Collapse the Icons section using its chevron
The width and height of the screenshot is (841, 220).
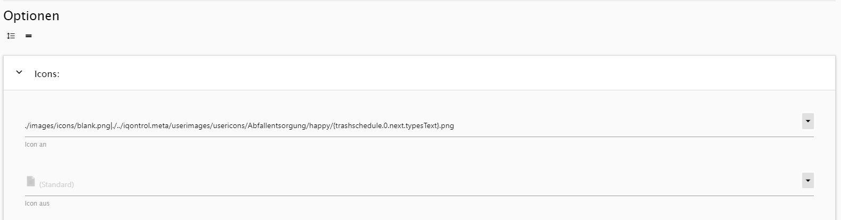coord(19,72)
